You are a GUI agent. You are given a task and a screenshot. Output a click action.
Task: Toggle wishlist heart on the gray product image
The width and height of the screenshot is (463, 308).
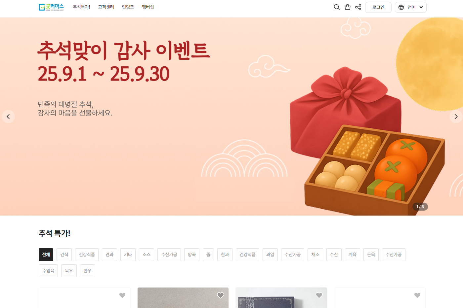click(221, 295)
